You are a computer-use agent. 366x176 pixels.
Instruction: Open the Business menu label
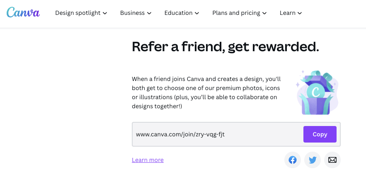click(x=132, y=13)
